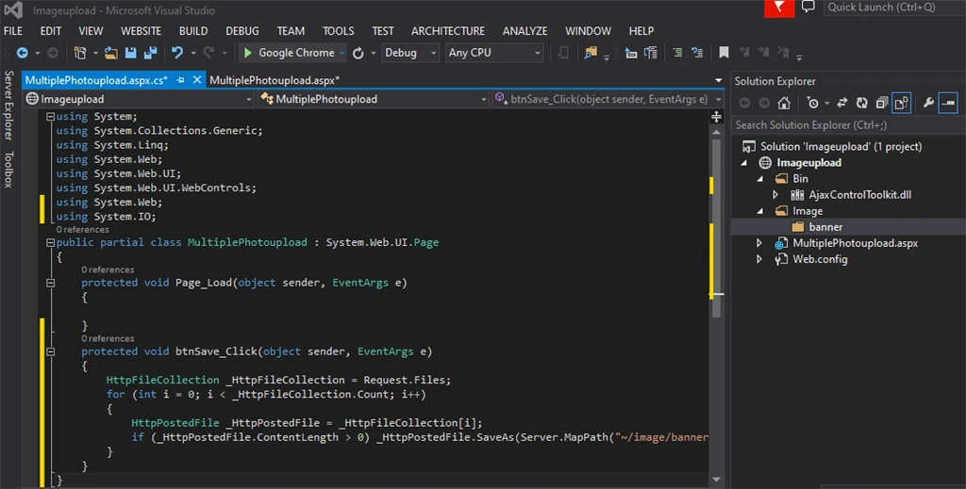Collapse the using directives code region

point(51,116)
